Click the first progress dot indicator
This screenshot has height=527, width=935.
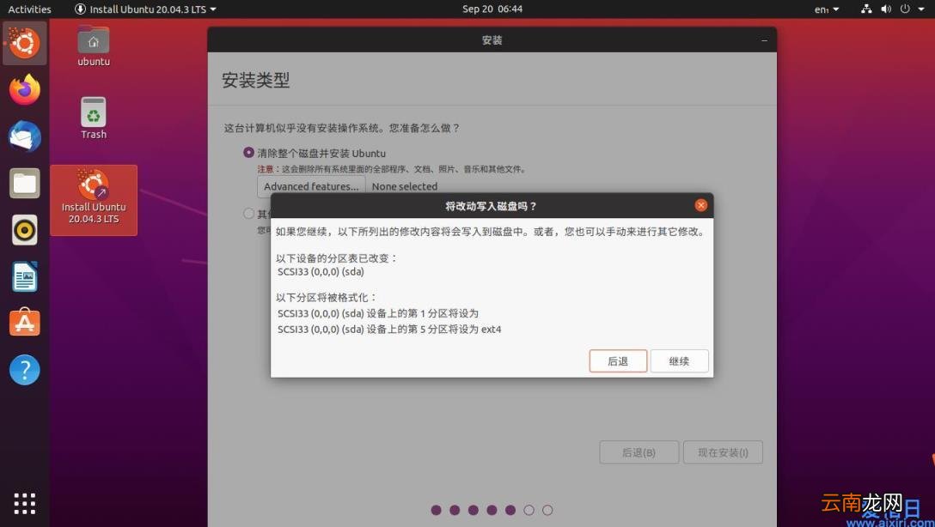point(436,511)
